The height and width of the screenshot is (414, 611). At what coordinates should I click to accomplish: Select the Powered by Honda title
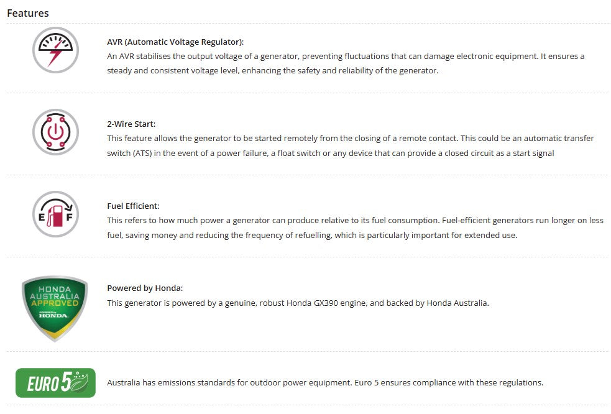point(145,288)
